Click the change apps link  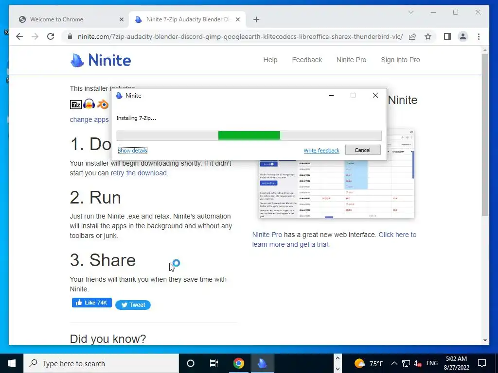[89, 119]
